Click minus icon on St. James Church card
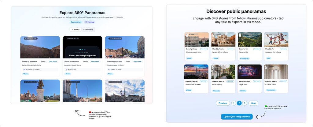Screen dimensions: 313x127 point(266,68)
